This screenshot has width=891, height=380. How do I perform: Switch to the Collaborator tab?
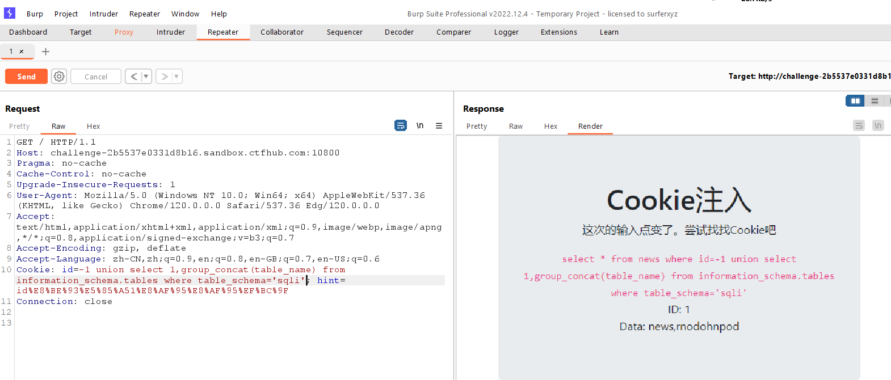[282, 32]
